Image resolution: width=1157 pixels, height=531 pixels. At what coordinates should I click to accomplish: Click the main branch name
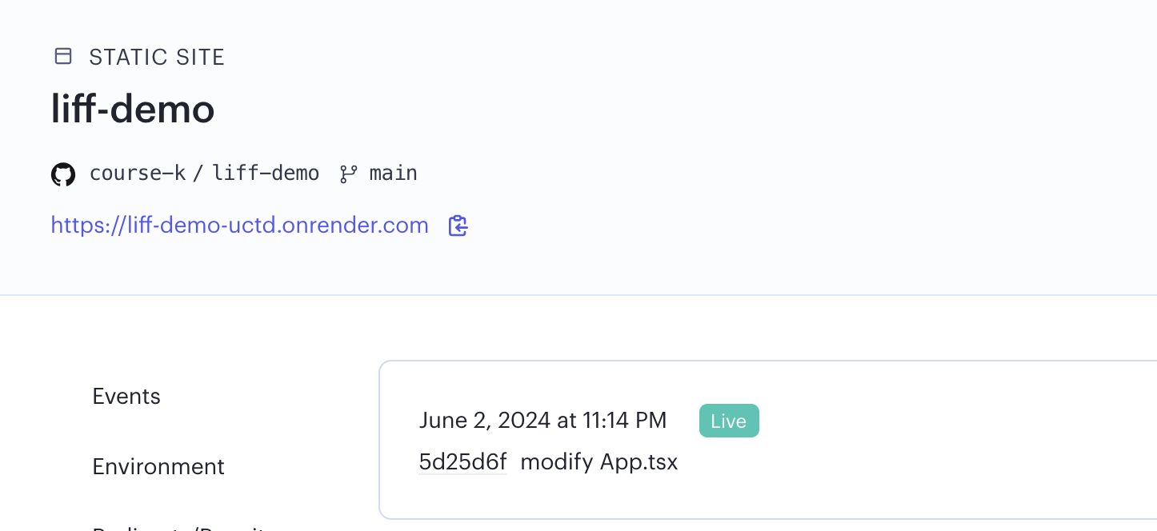tap(393, 173)
